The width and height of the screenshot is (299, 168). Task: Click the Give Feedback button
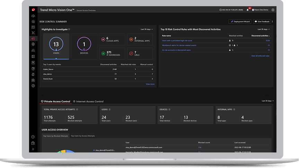tap(262, 22)
